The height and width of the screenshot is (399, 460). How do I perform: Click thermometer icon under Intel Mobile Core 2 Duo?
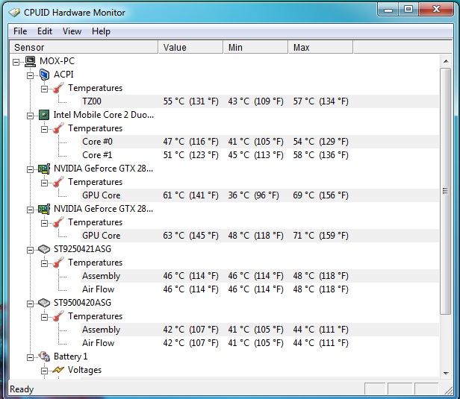pos(58,128)
